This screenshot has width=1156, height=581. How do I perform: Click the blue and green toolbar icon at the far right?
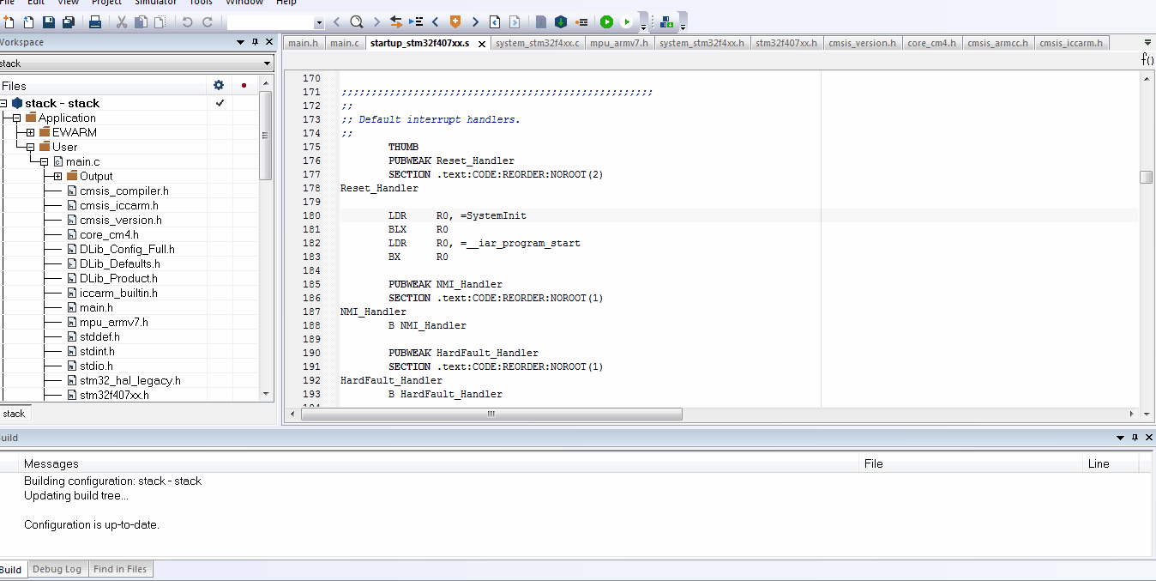click(x=667, y=22)
